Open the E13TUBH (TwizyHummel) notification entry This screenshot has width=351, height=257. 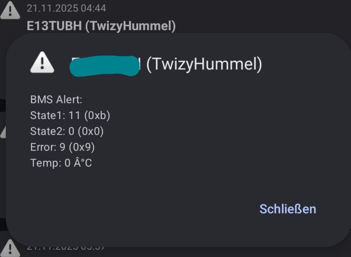coord(101,26)
